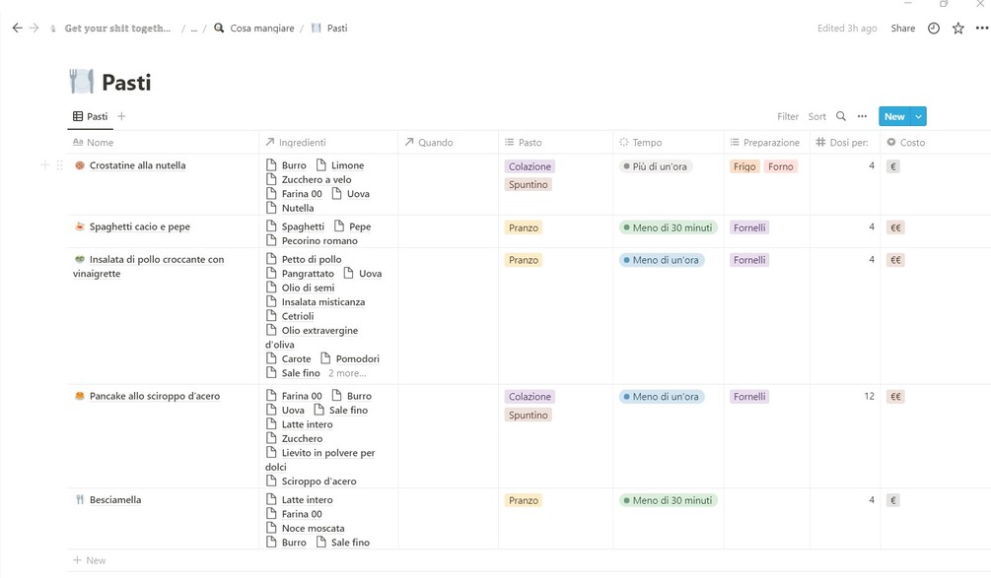Open the Pasto column header menu
Viewport: 991px width, 578px height.
(x=555, y=143)
